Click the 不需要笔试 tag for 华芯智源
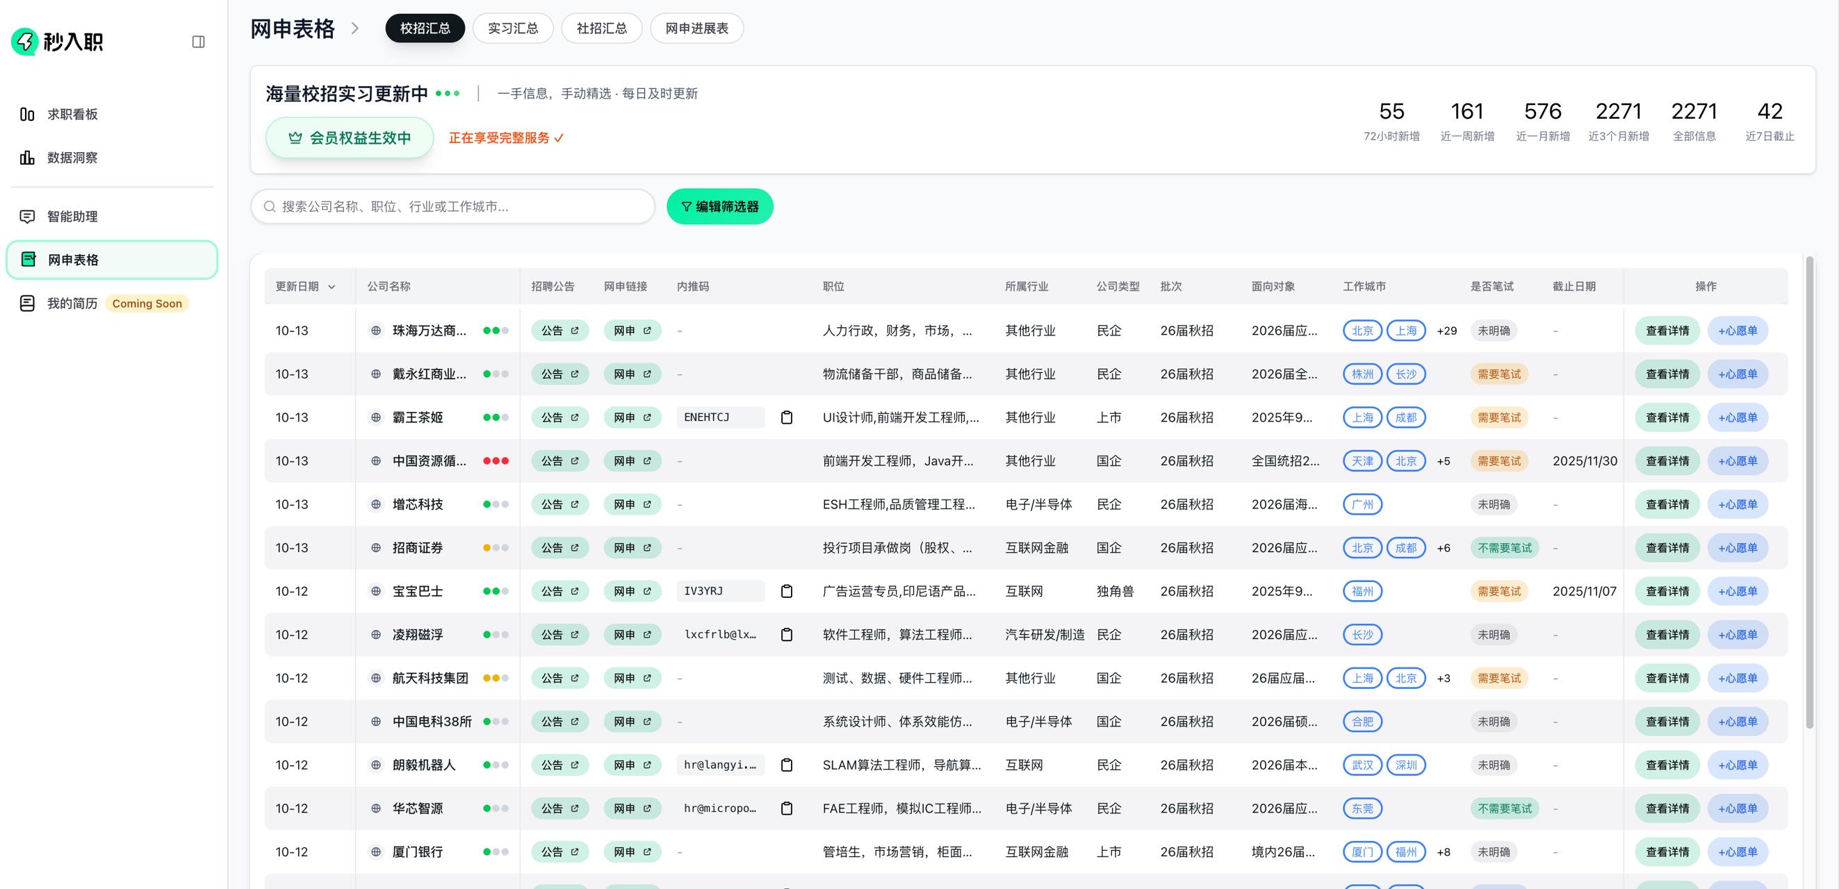This screenshot has width=1839, height=889. coord(1505,808)
